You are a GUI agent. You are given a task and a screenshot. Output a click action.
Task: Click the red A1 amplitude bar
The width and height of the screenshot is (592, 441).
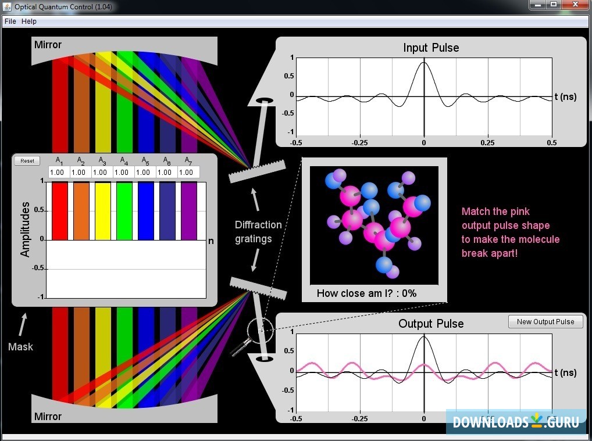pos(60,211)
